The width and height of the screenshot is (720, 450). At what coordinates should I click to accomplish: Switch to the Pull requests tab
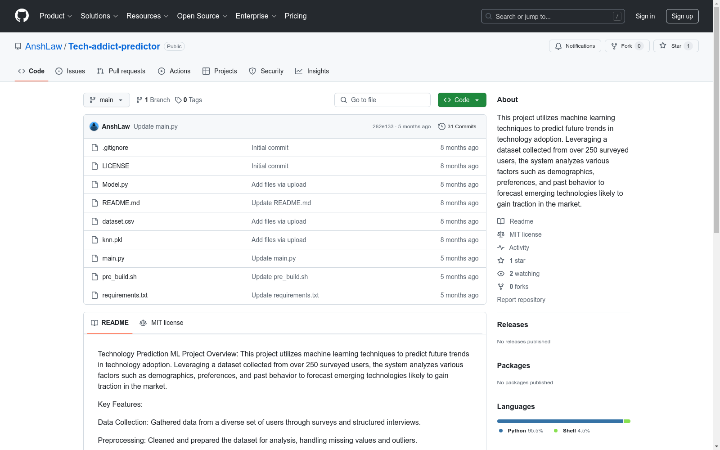tap(121, 71)
